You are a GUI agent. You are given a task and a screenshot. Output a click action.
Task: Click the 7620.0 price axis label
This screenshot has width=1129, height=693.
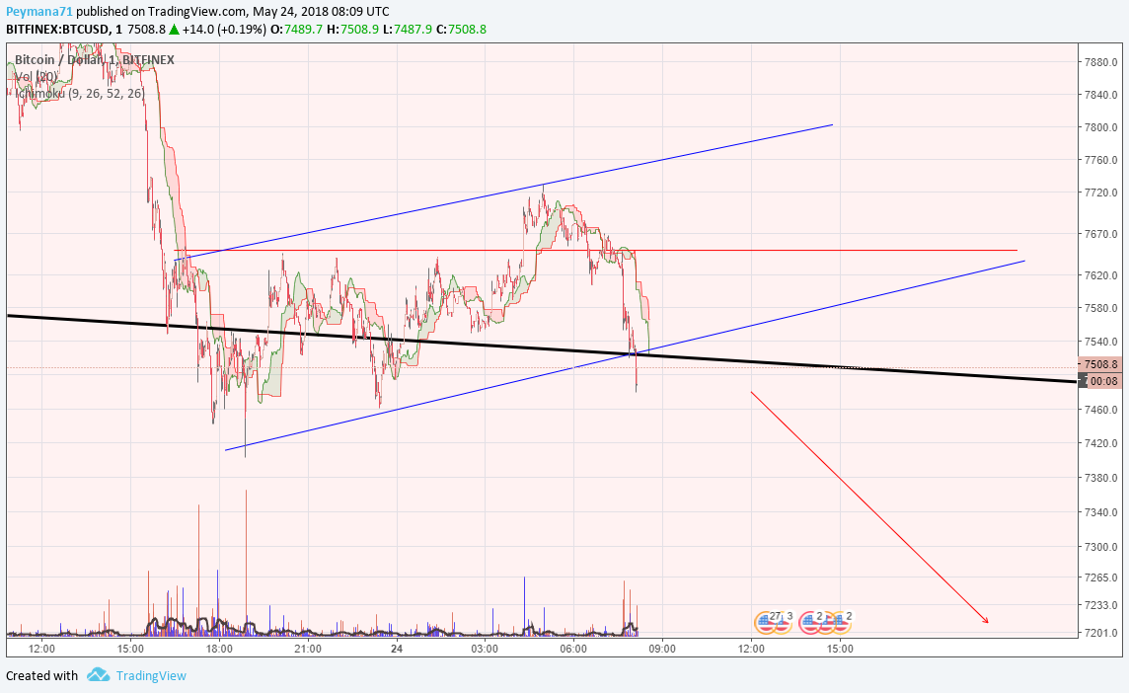pyautogui.click(x=1101, y=275)
